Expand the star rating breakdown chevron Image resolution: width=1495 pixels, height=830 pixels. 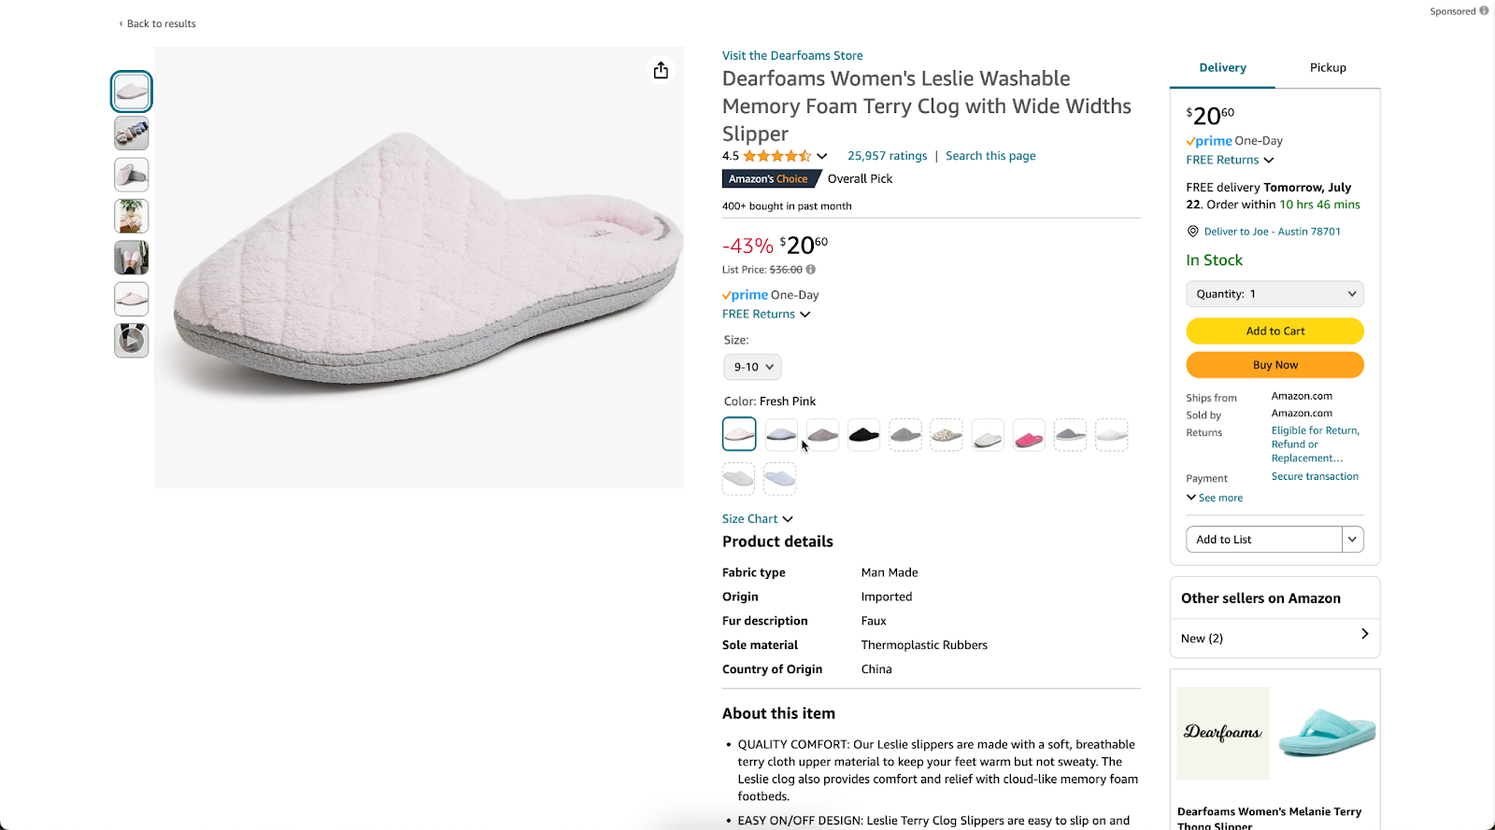pyautogui.click(x=821, y=156)
